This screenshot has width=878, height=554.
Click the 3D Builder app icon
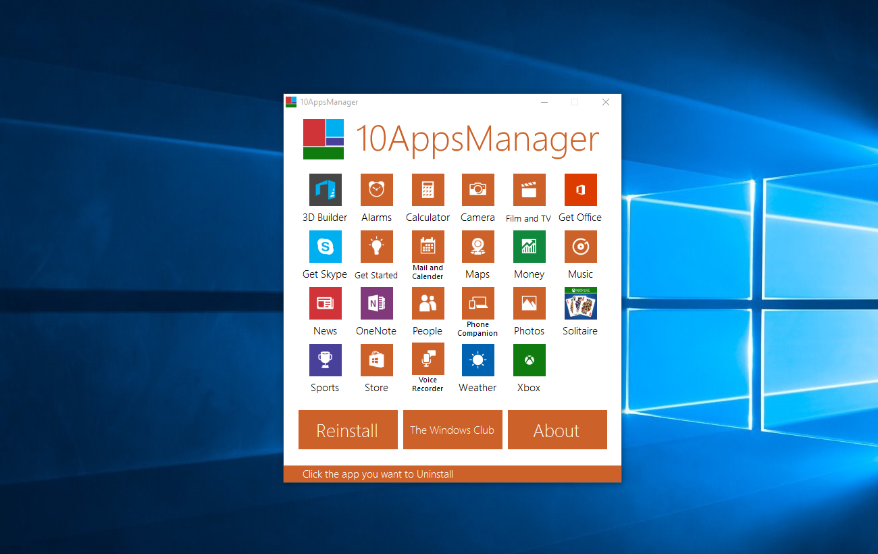click(325, 190)
